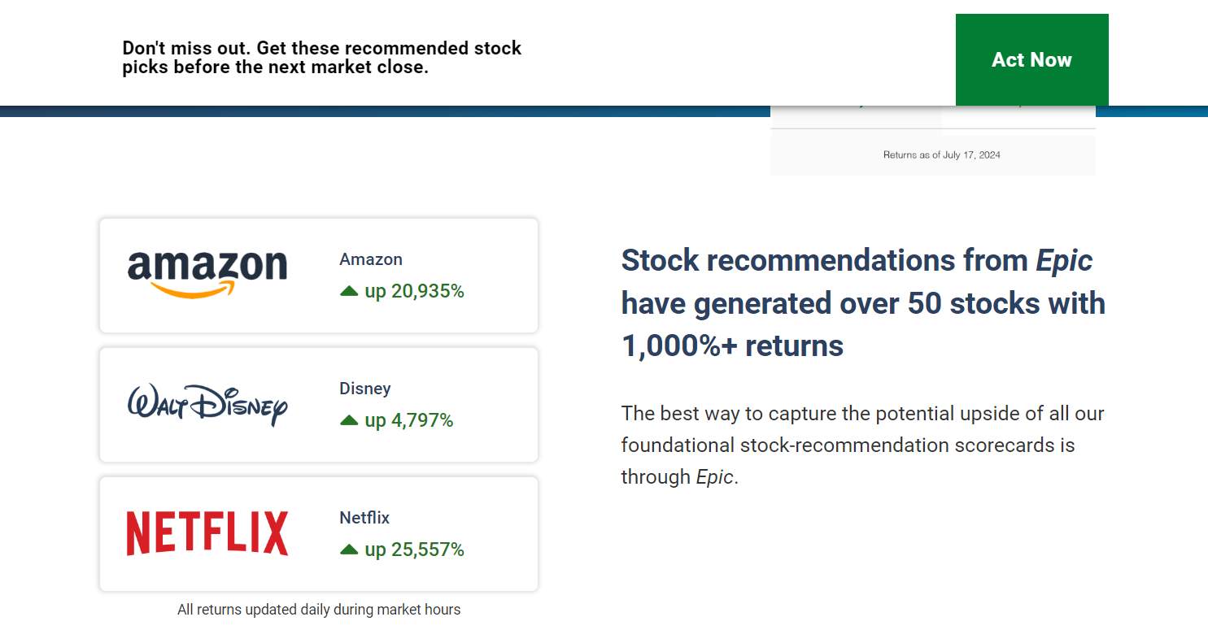
Task: Click the 'Returns as of July 17, 2024' caption
Action: 942,154
